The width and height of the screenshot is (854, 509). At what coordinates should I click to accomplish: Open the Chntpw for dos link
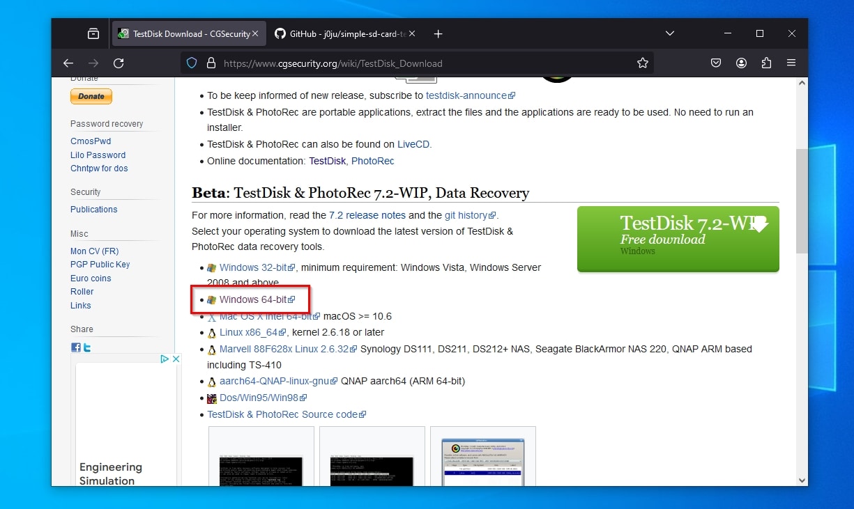click(x=99, y=169)
